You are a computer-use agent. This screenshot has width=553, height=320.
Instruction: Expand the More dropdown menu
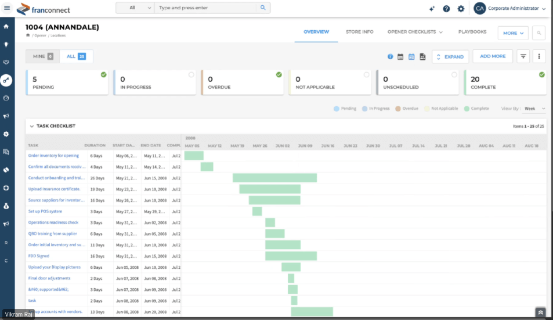coord(513,33)
